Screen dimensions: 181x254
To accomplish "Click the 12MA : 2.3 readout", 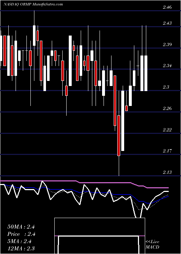I will pos(21,248).
